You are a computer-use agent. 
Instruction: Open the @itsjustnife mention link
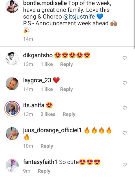79,17
